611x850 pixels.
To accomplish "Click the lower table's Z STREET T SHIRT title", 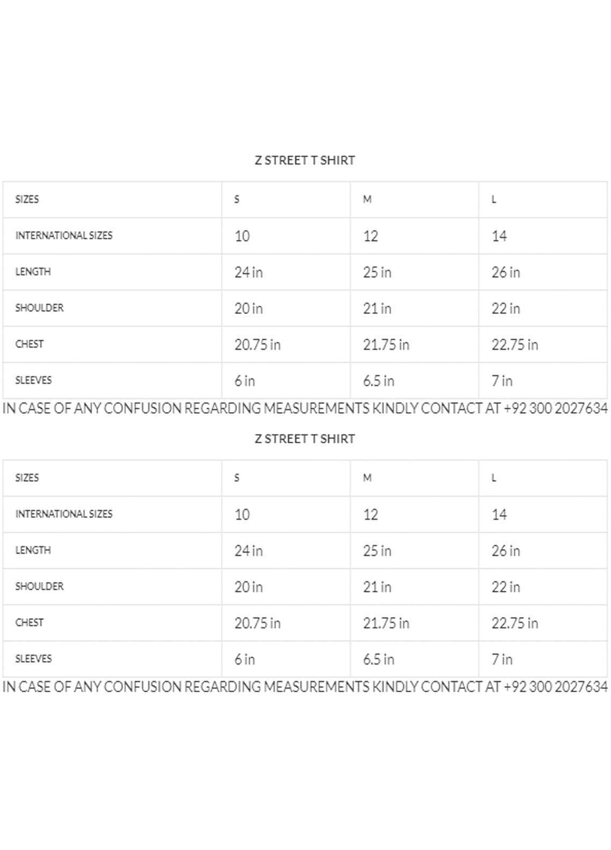I will pyautogui.click(x=304, y=439).
